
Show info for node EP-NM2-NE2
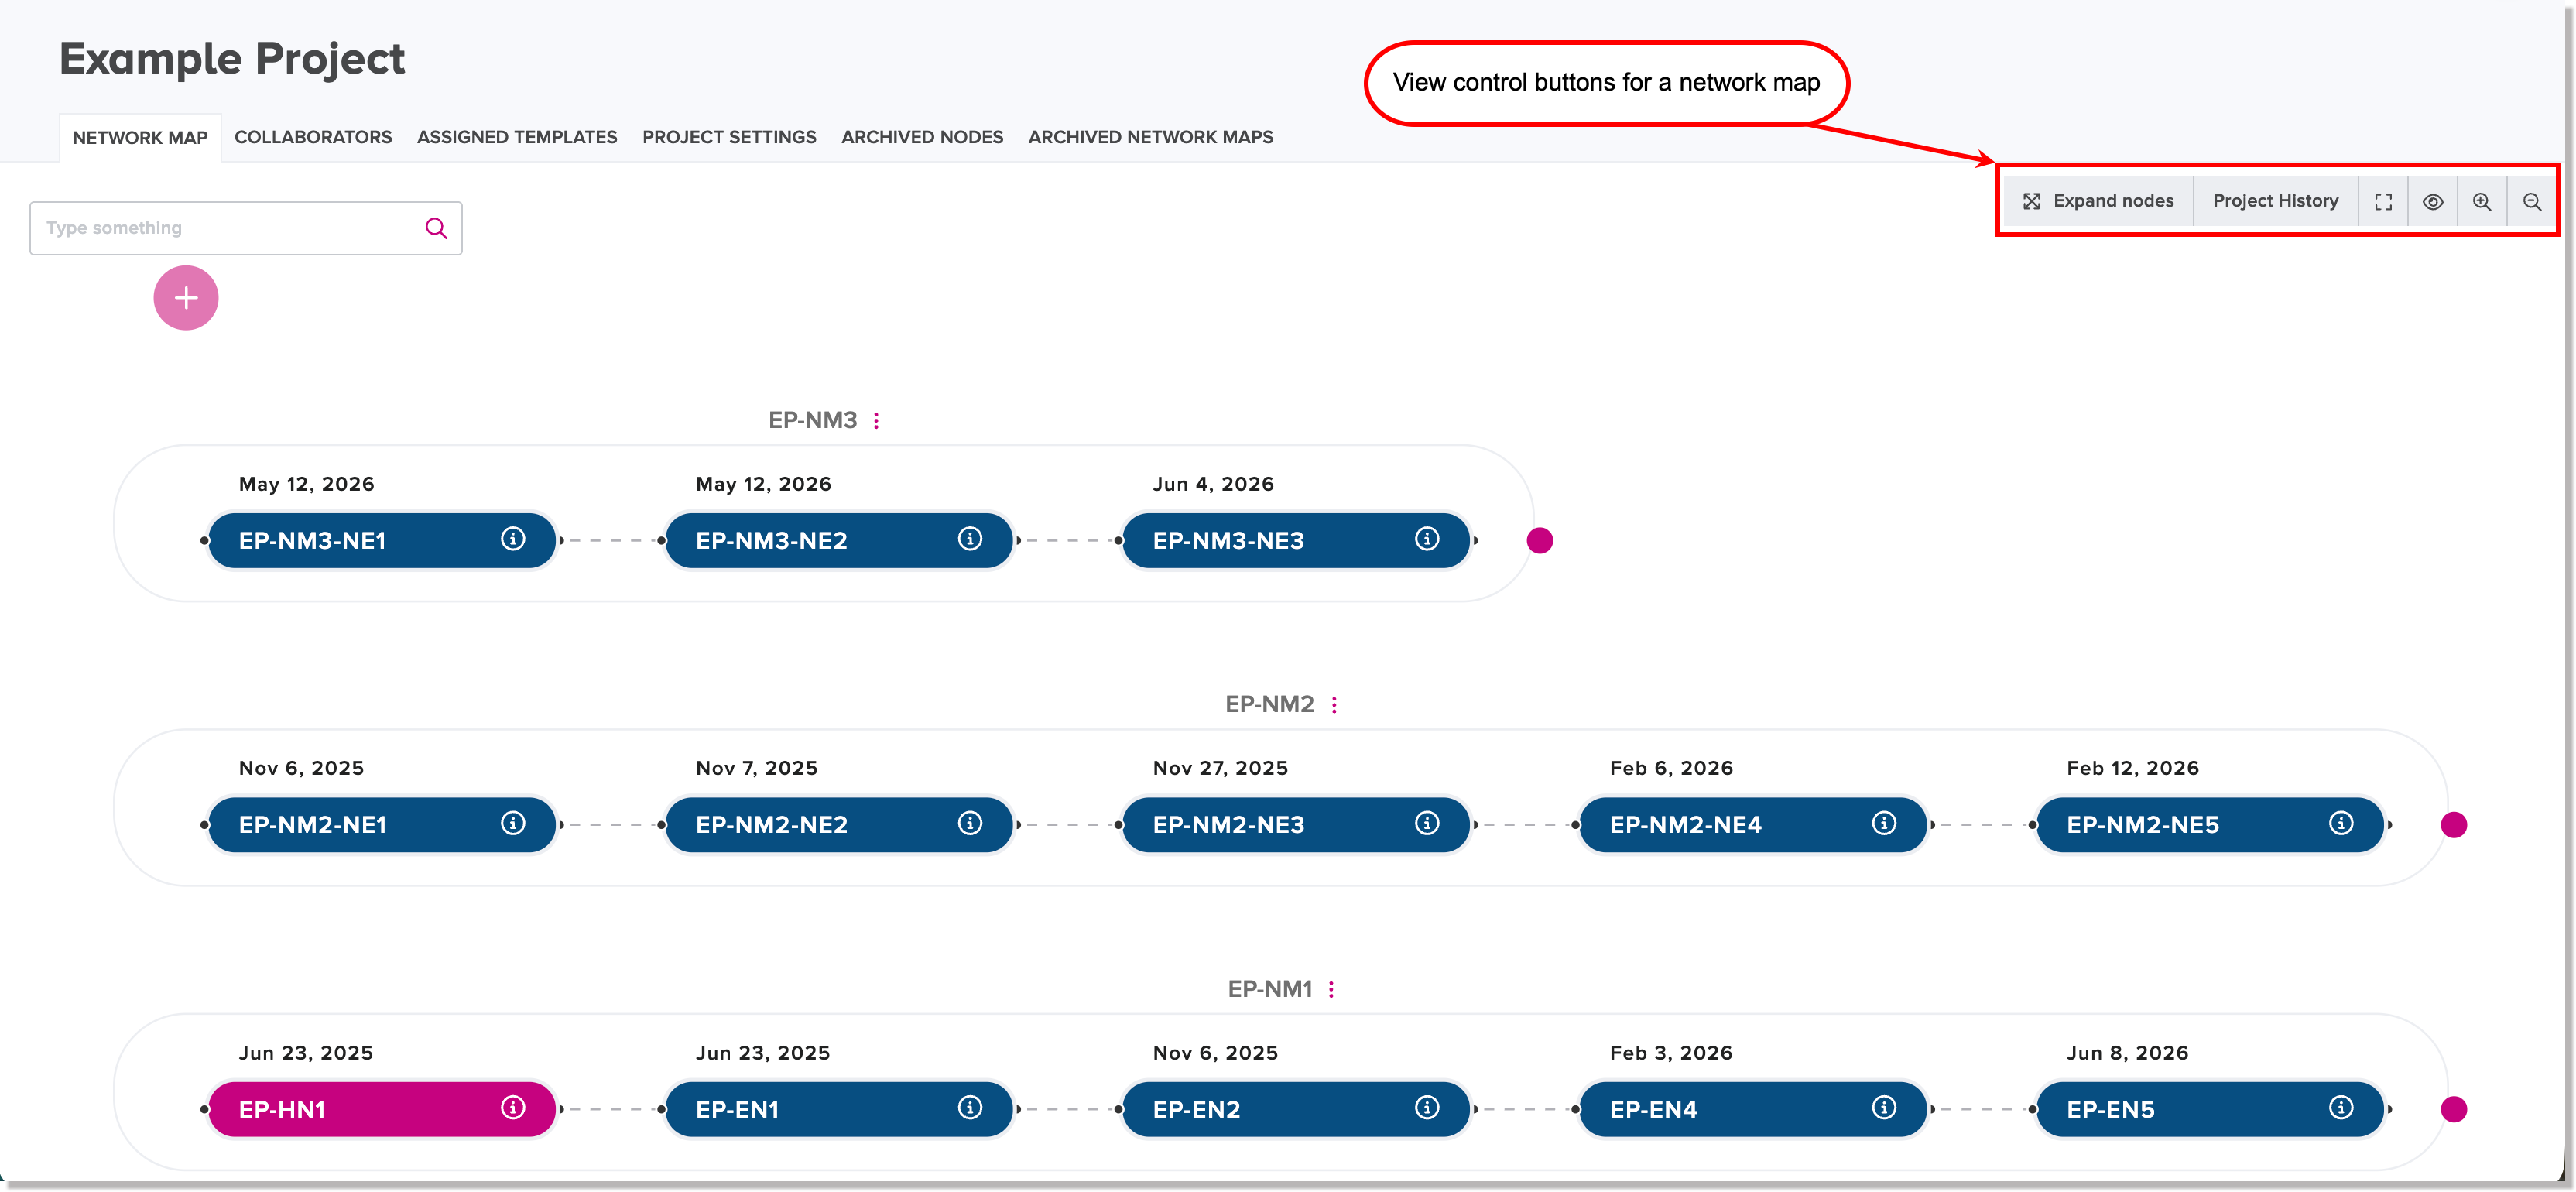[x=970, y=823]
